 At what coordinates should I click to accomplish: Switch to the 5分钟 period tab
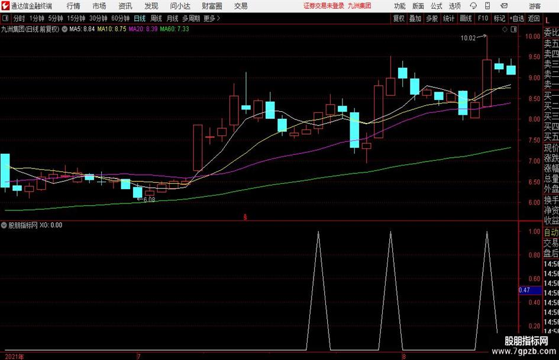pos(56,18)
